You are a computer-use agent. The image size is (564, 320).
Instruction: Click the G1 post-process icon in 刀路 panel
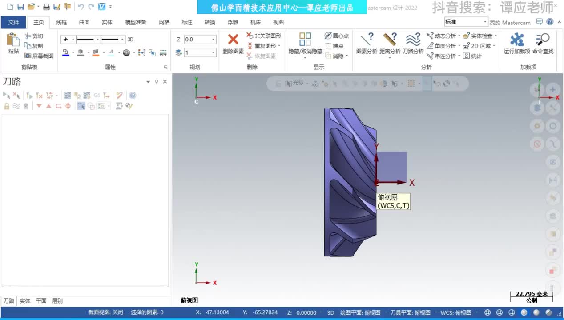coord(97,95)
